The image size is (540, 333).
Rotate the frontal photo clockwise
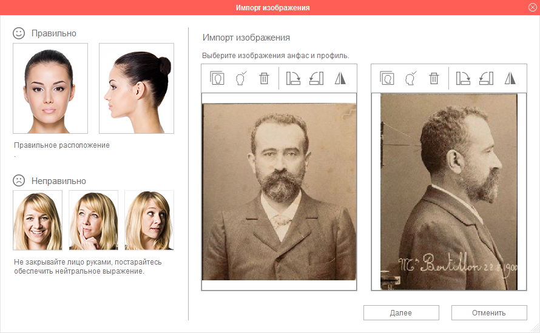[x=293, y=78]
